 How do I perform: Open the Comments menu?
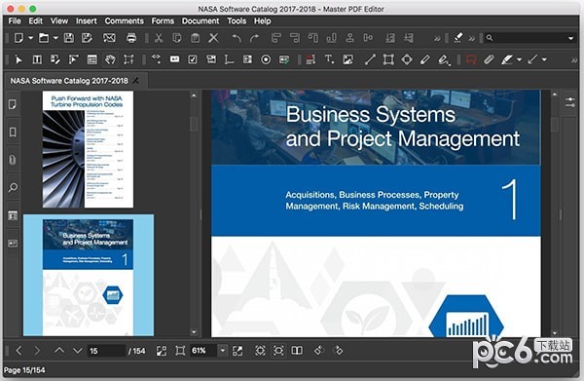[x=124, y=20]
